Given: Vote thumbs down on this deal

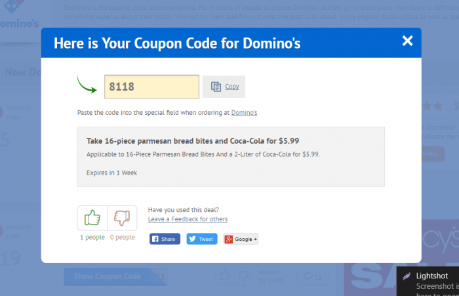Looking at the screenshot, I should 122,218.
